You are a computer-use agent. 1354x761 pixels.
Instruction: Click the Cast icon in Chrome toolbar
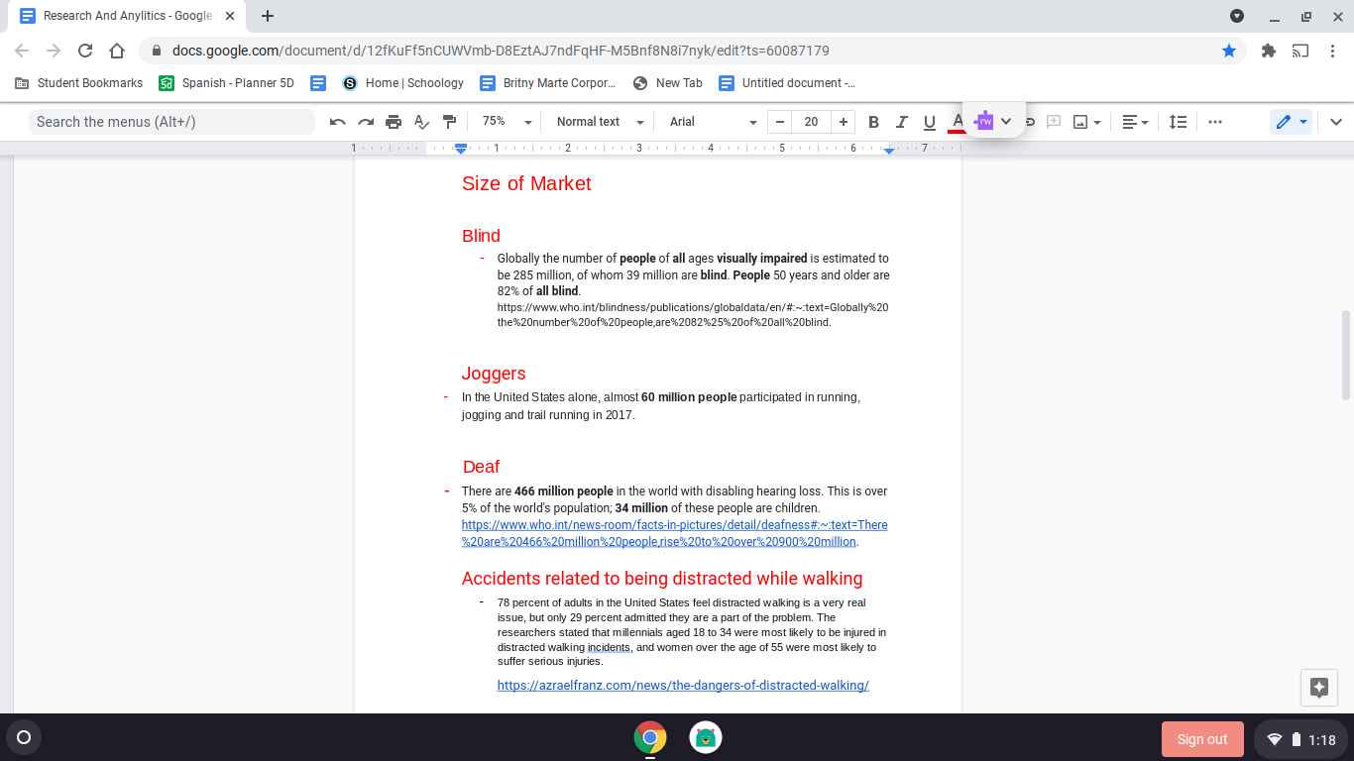coord(1300,51)
